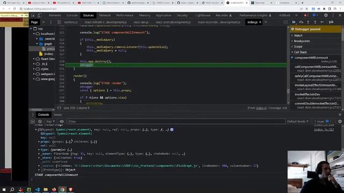Screen dimensions: 344x193
Task: Click the 1 Issue button in console
Action: click(x=322, y=122)
